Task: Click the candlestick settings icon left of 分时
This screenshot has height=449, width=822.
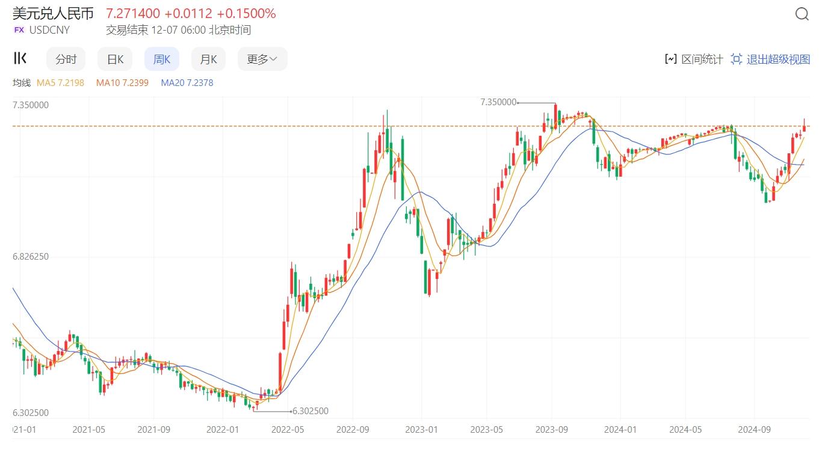Action: [x=20, y=58]
